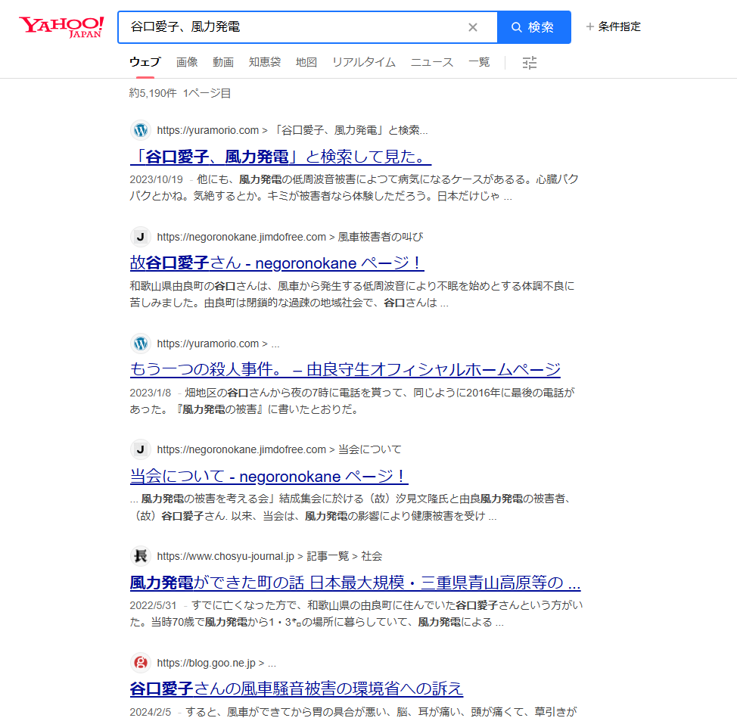Image resolution: width=737 pixels, height=718 pixels.
Task: Open the search filter settings sliders icon
Action: [530, 63]
